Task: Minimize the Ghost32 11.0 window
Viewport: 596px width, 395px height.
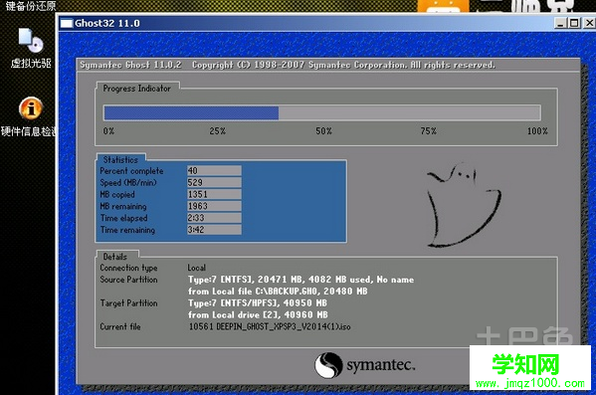Action: (x=560, y=23)
